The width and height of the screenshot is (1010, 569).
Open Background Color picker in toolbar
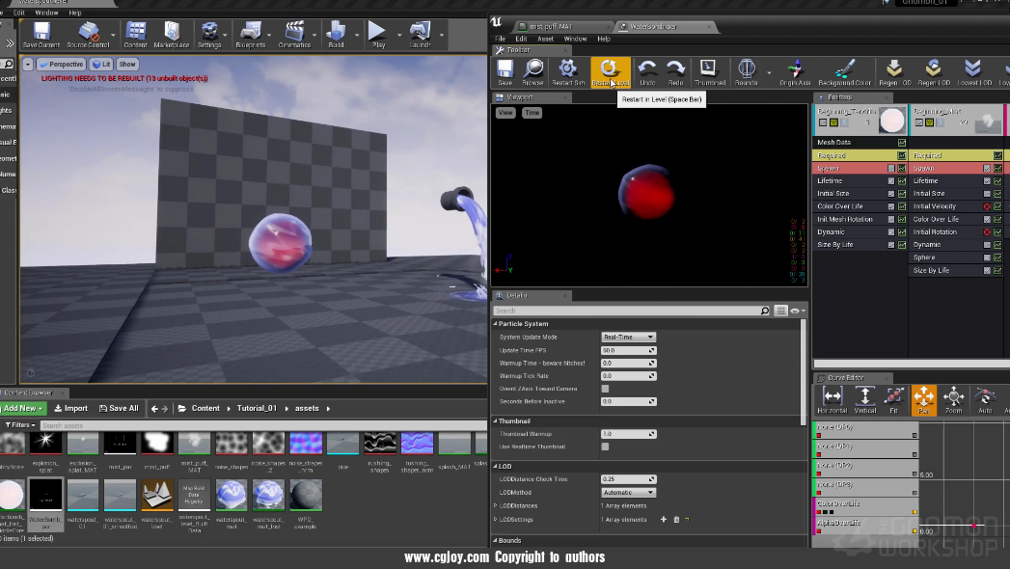tap(844, 70)
